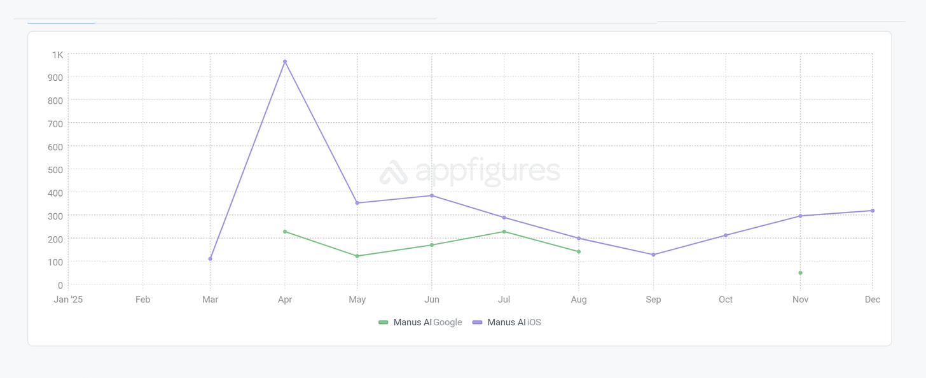The height and width of the screenshot is (378, 926).
Task: Click the Jan '25 axis label
Action: click(x=68, y=300)
